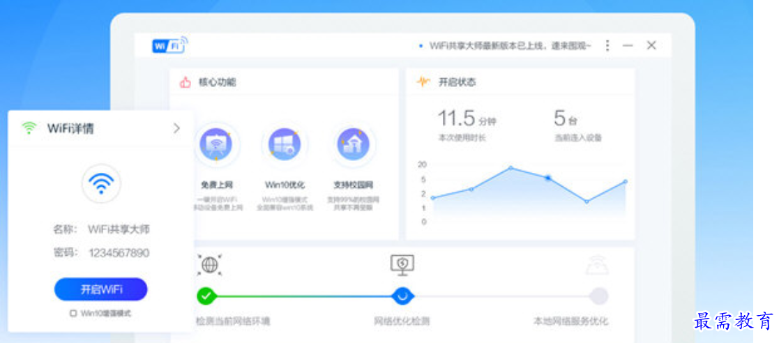The image size is (779, 343).
Task: Click the thumbs-up 核心功能 icon
Action: [186, 82]
